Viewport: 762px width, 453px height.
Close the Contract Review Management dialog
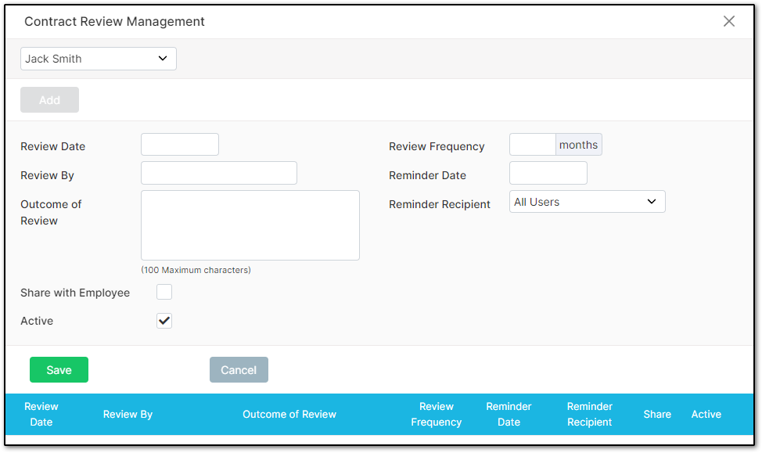[728, 21]
